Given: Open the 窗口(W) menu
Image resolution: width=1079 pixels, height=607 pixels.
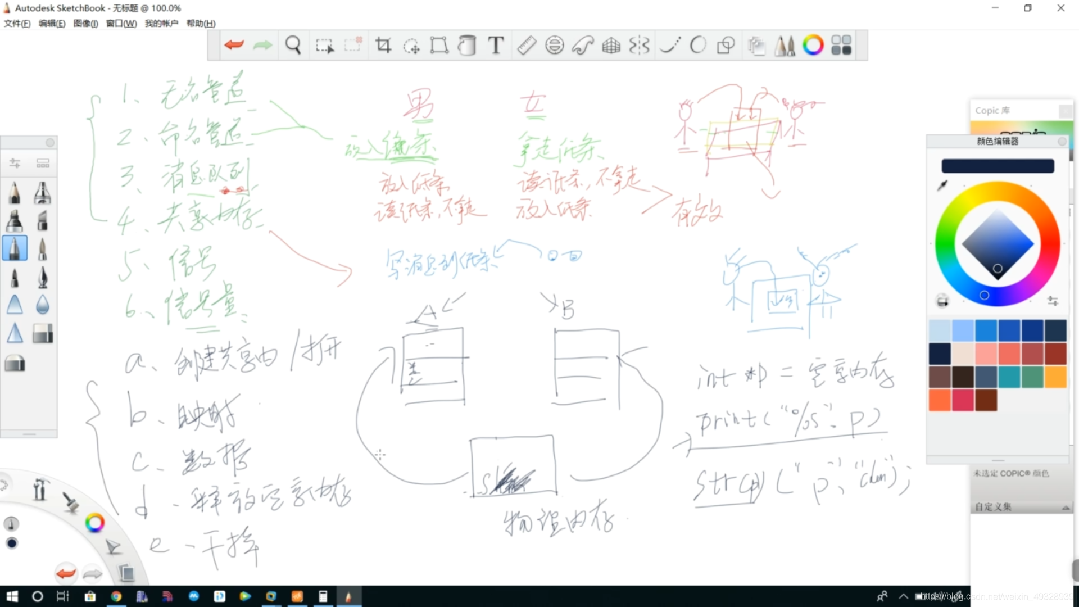Looking at the screenshot, I should [x=121, y=24].
